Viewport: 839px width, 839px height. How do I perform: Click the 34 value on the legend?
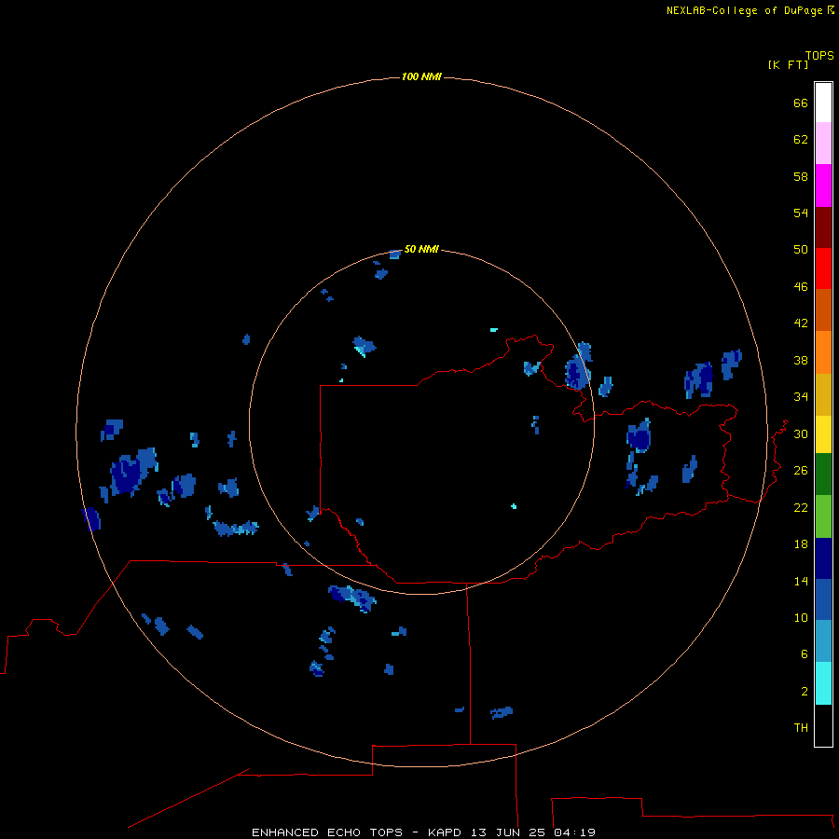tap(801, 397)
